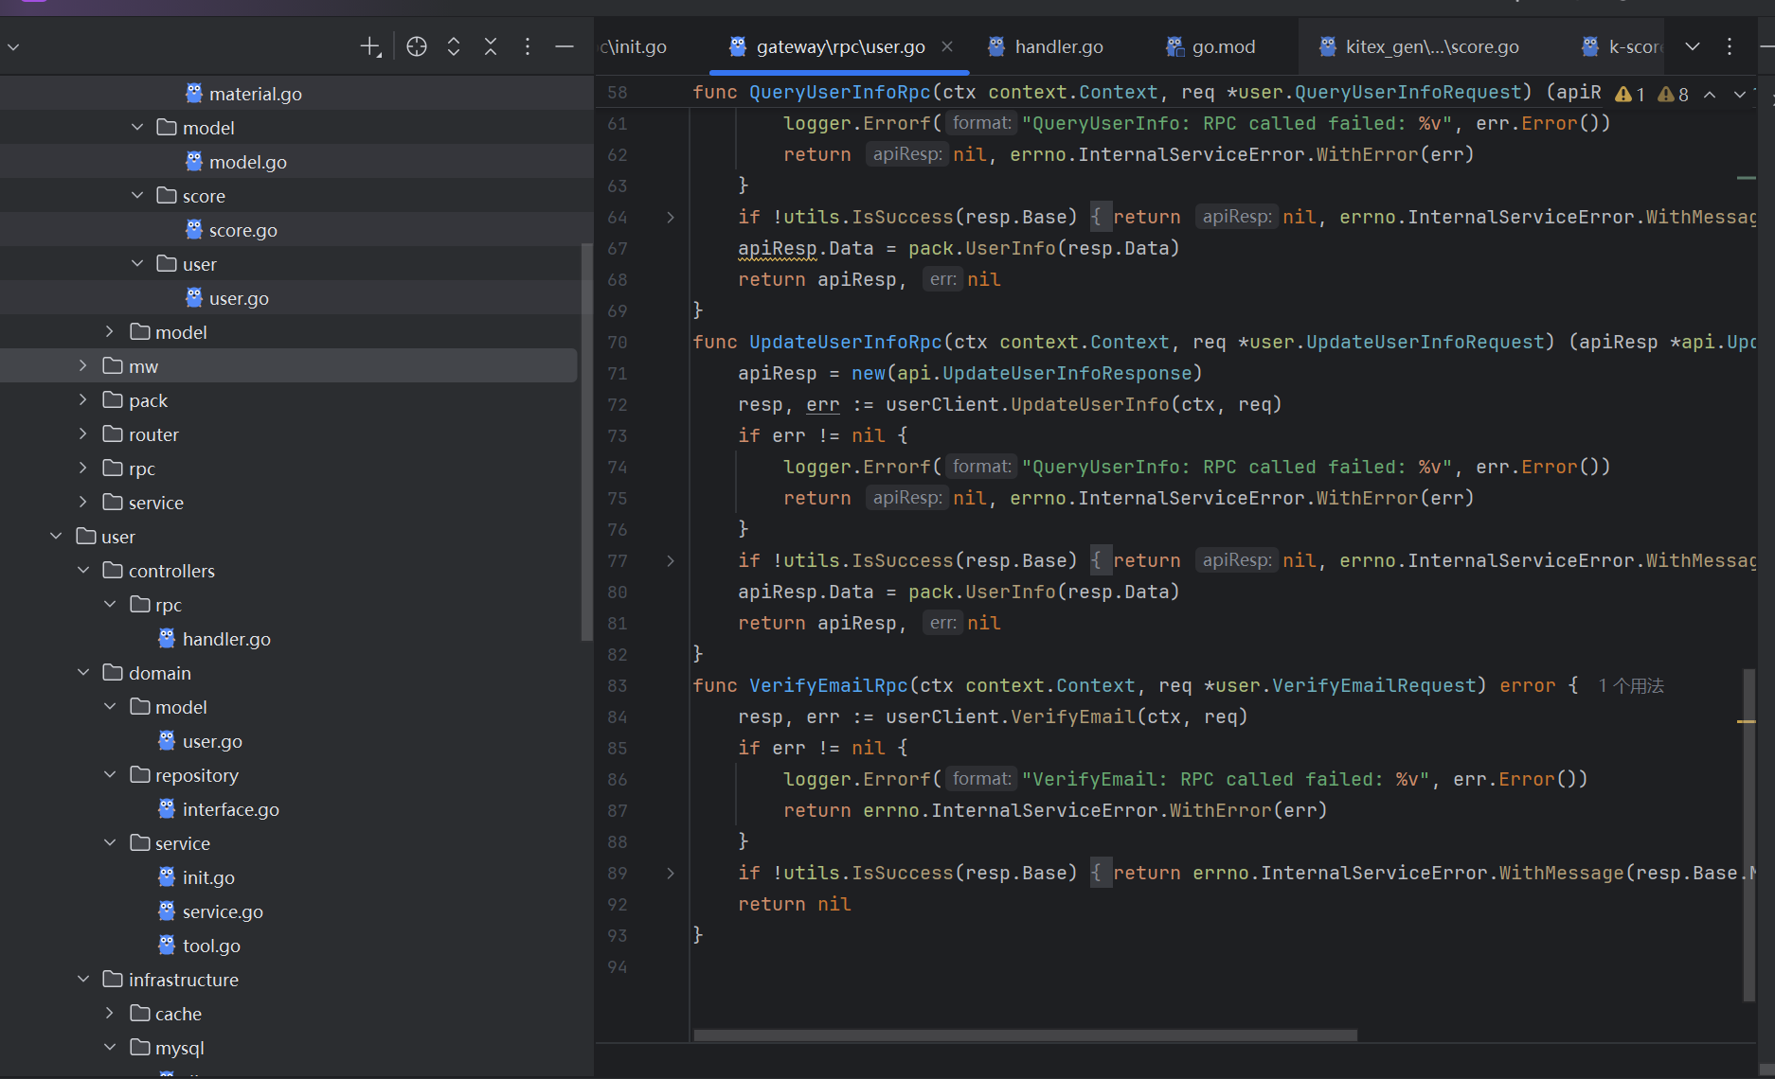Open the k-score tab
Viewport: 1775px width, 1079px height.
click(1621, 46)
